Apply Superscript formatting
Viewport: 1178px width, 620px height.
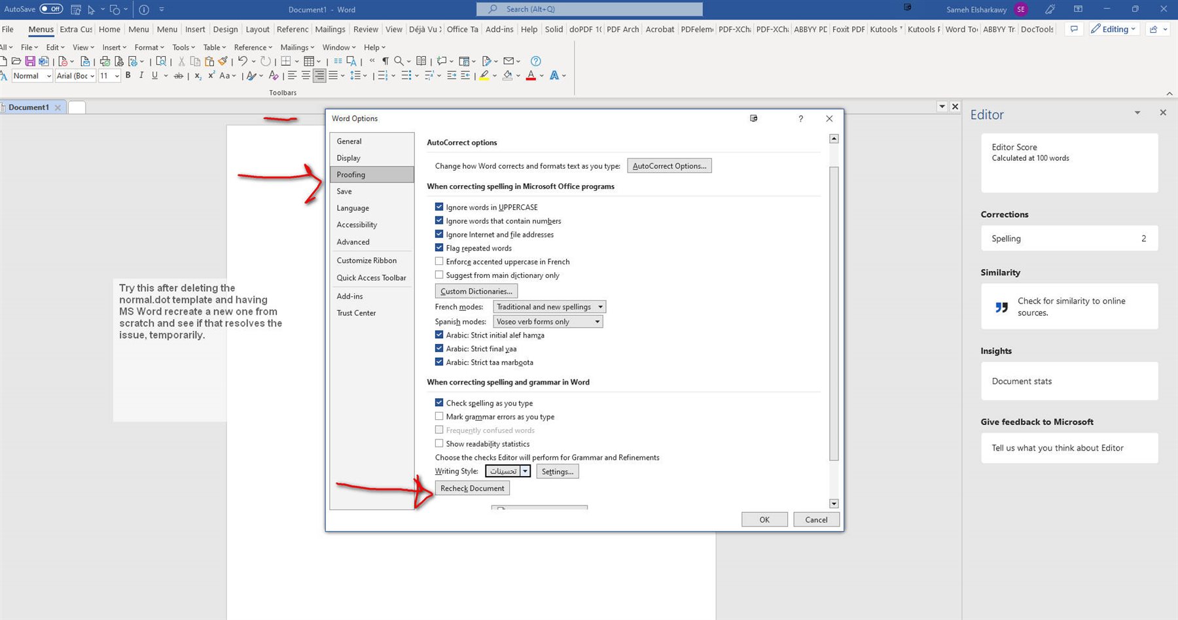[211, 75]
